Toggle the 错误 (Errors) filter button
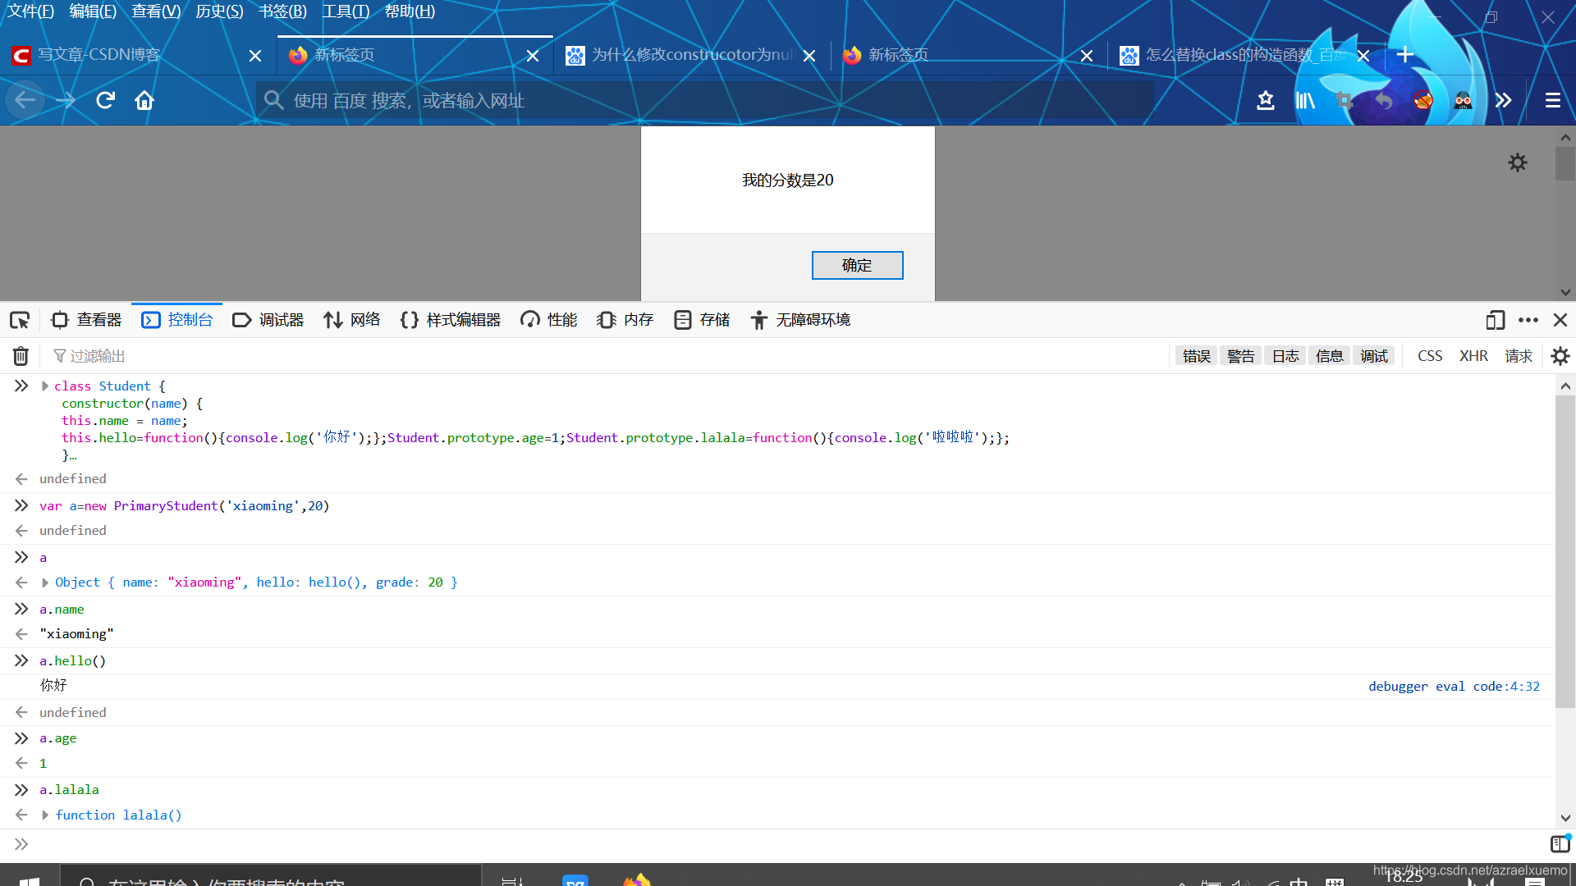 (x=1197, y=356)
